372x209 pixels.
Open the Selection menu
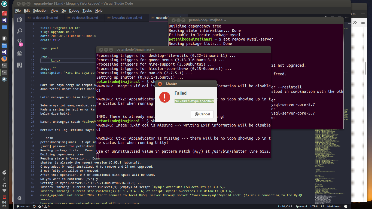tap(40, 11)
